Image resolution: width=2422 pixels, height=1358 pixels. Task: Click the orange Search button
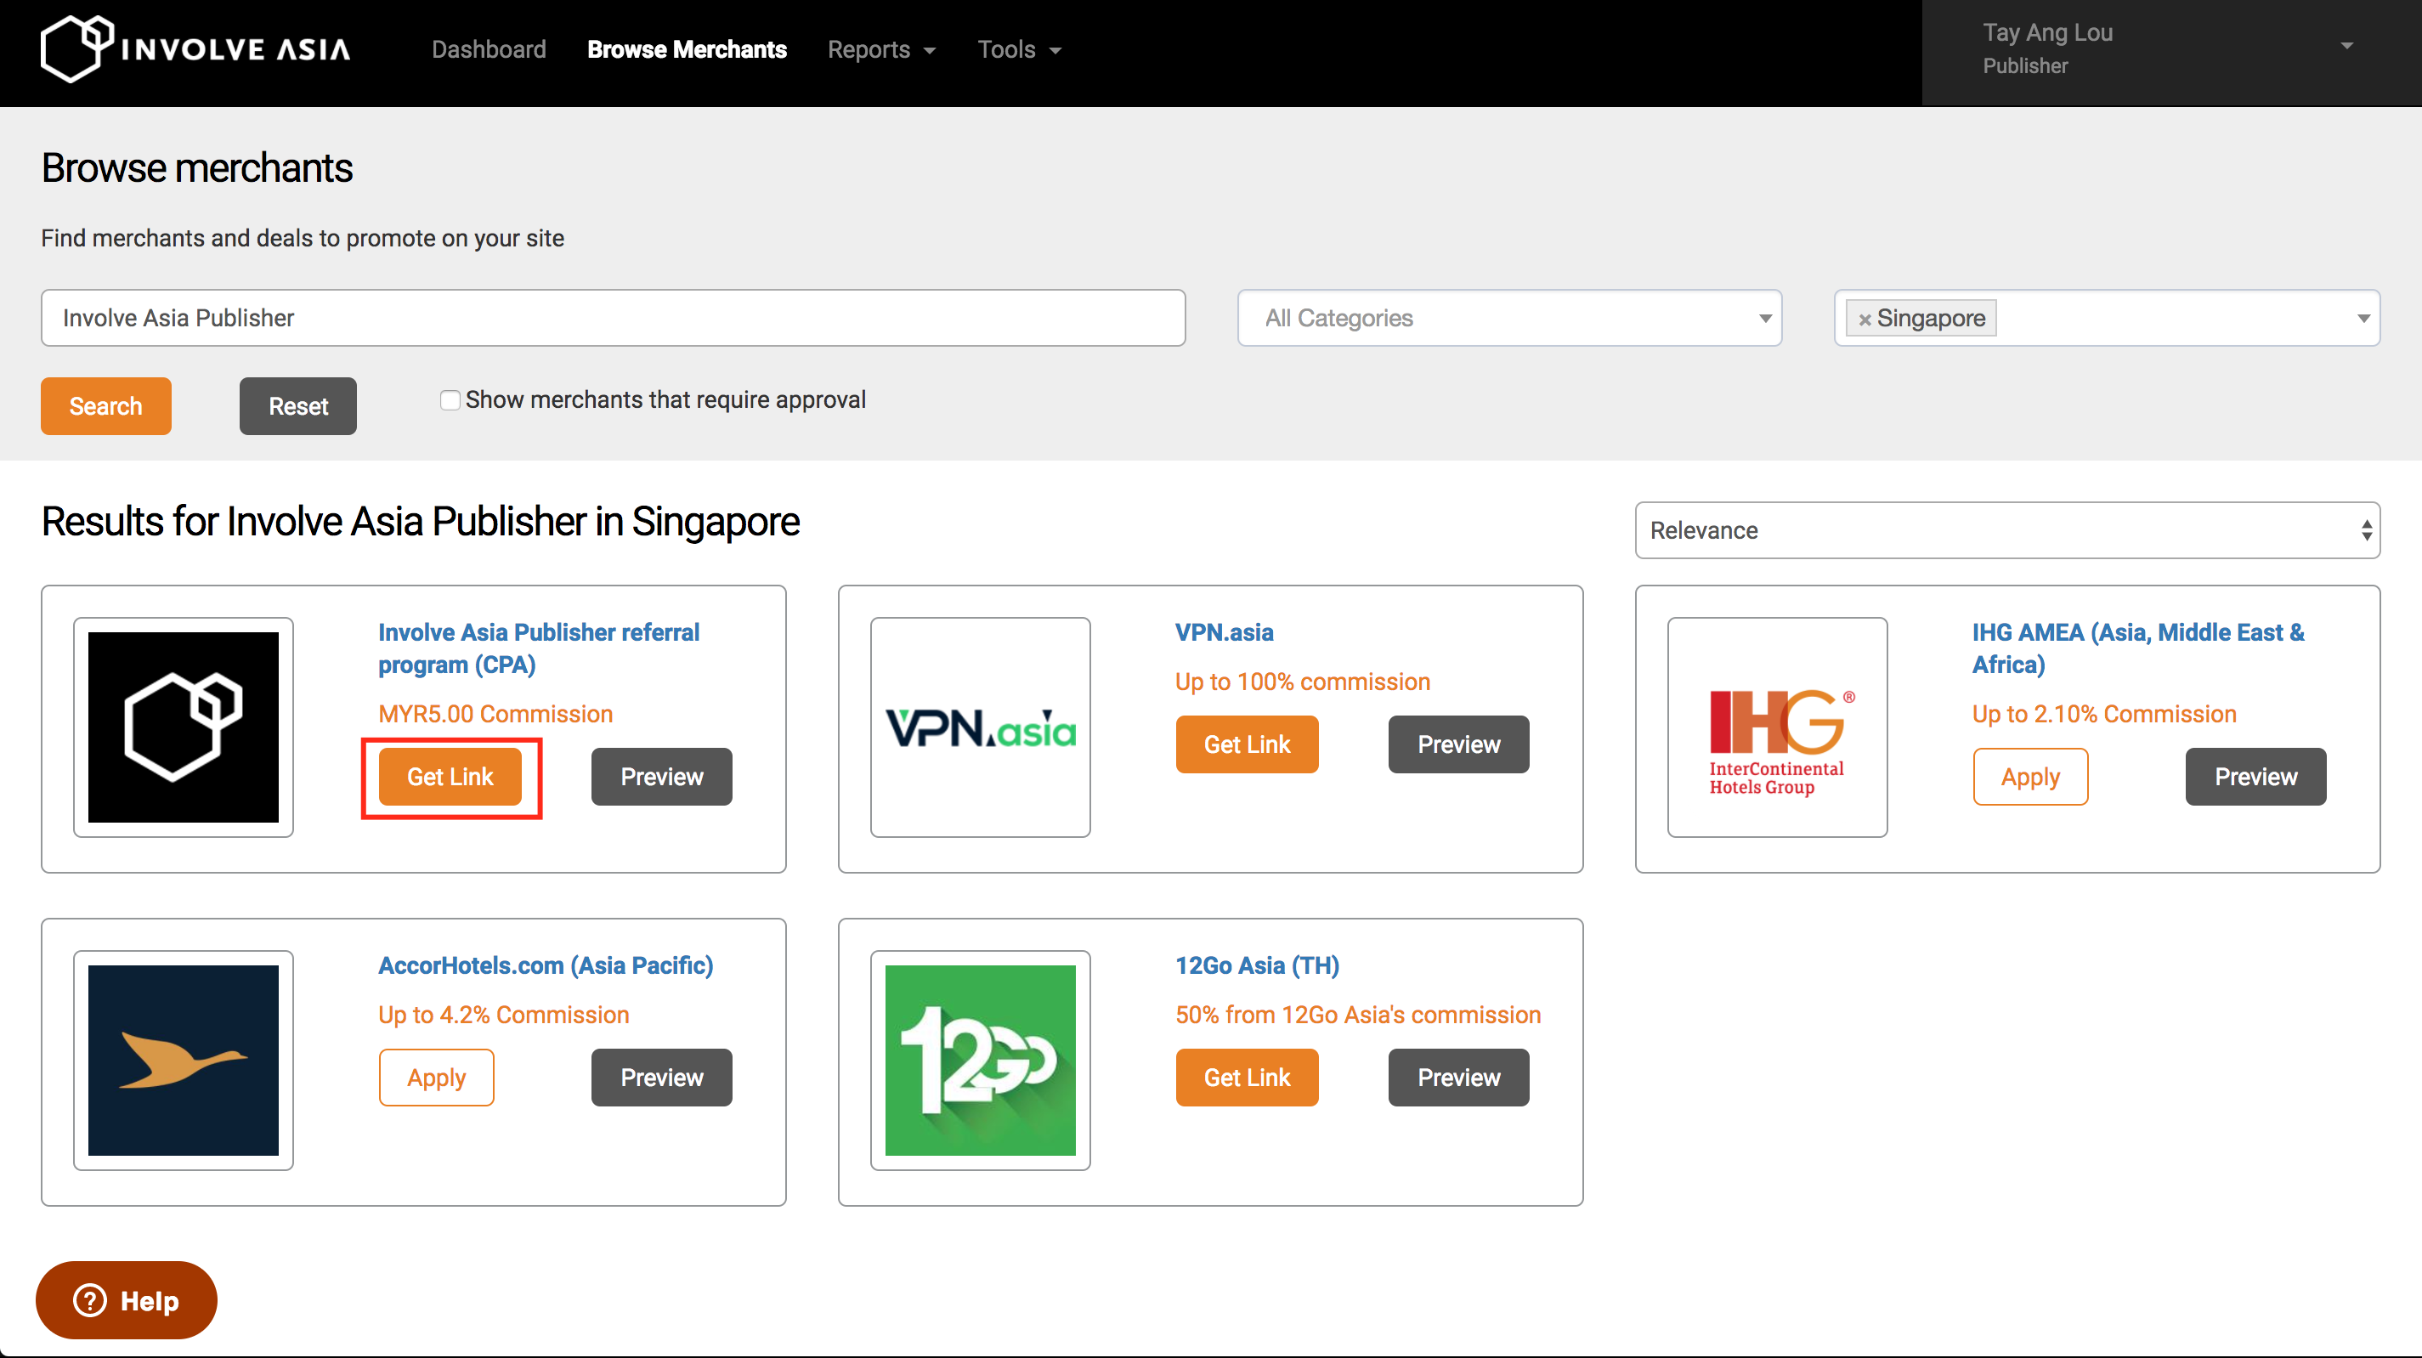point(105,406)
